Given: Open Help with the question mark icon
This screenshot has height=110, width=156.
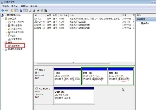Looking at the screenshot, I should pos(21,10).
